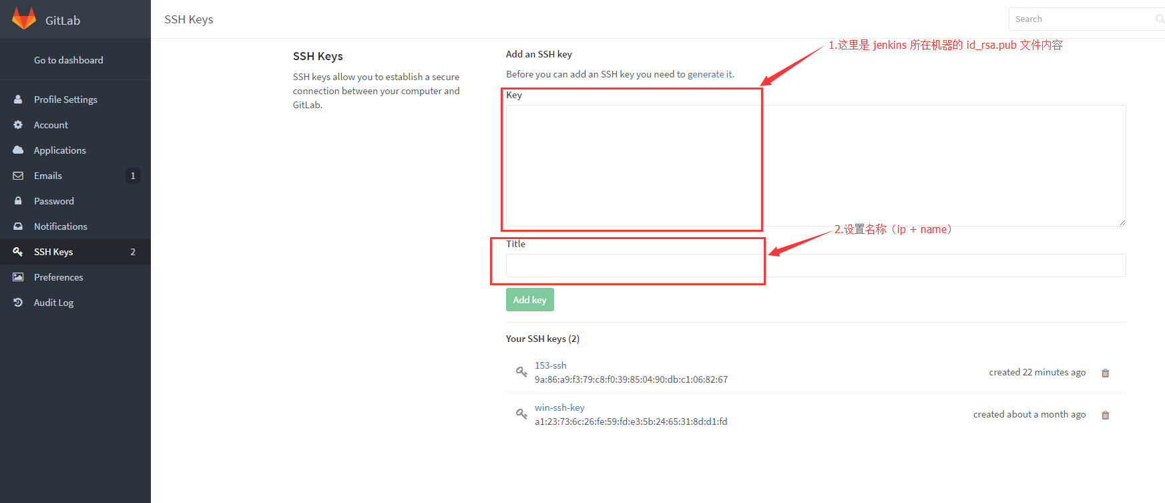
Task: Click the Account gear icon
Action: [18, 125]
